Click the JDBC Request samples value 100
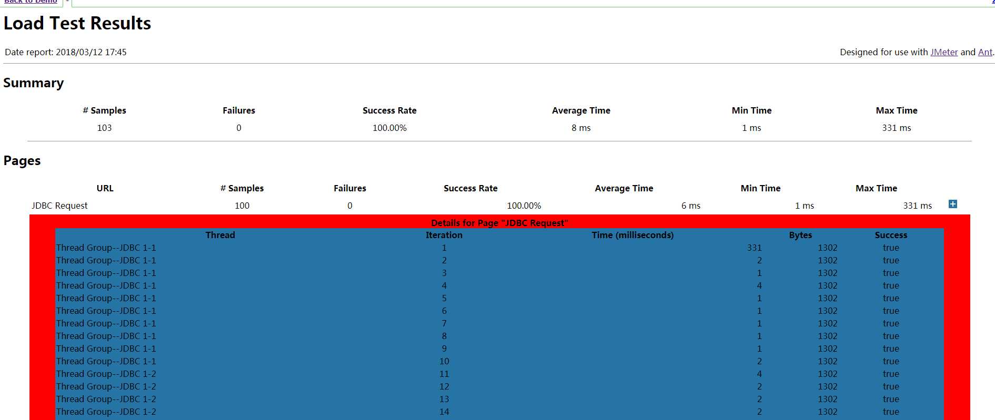The image size is (995, 420). click(x=242, y=206)
